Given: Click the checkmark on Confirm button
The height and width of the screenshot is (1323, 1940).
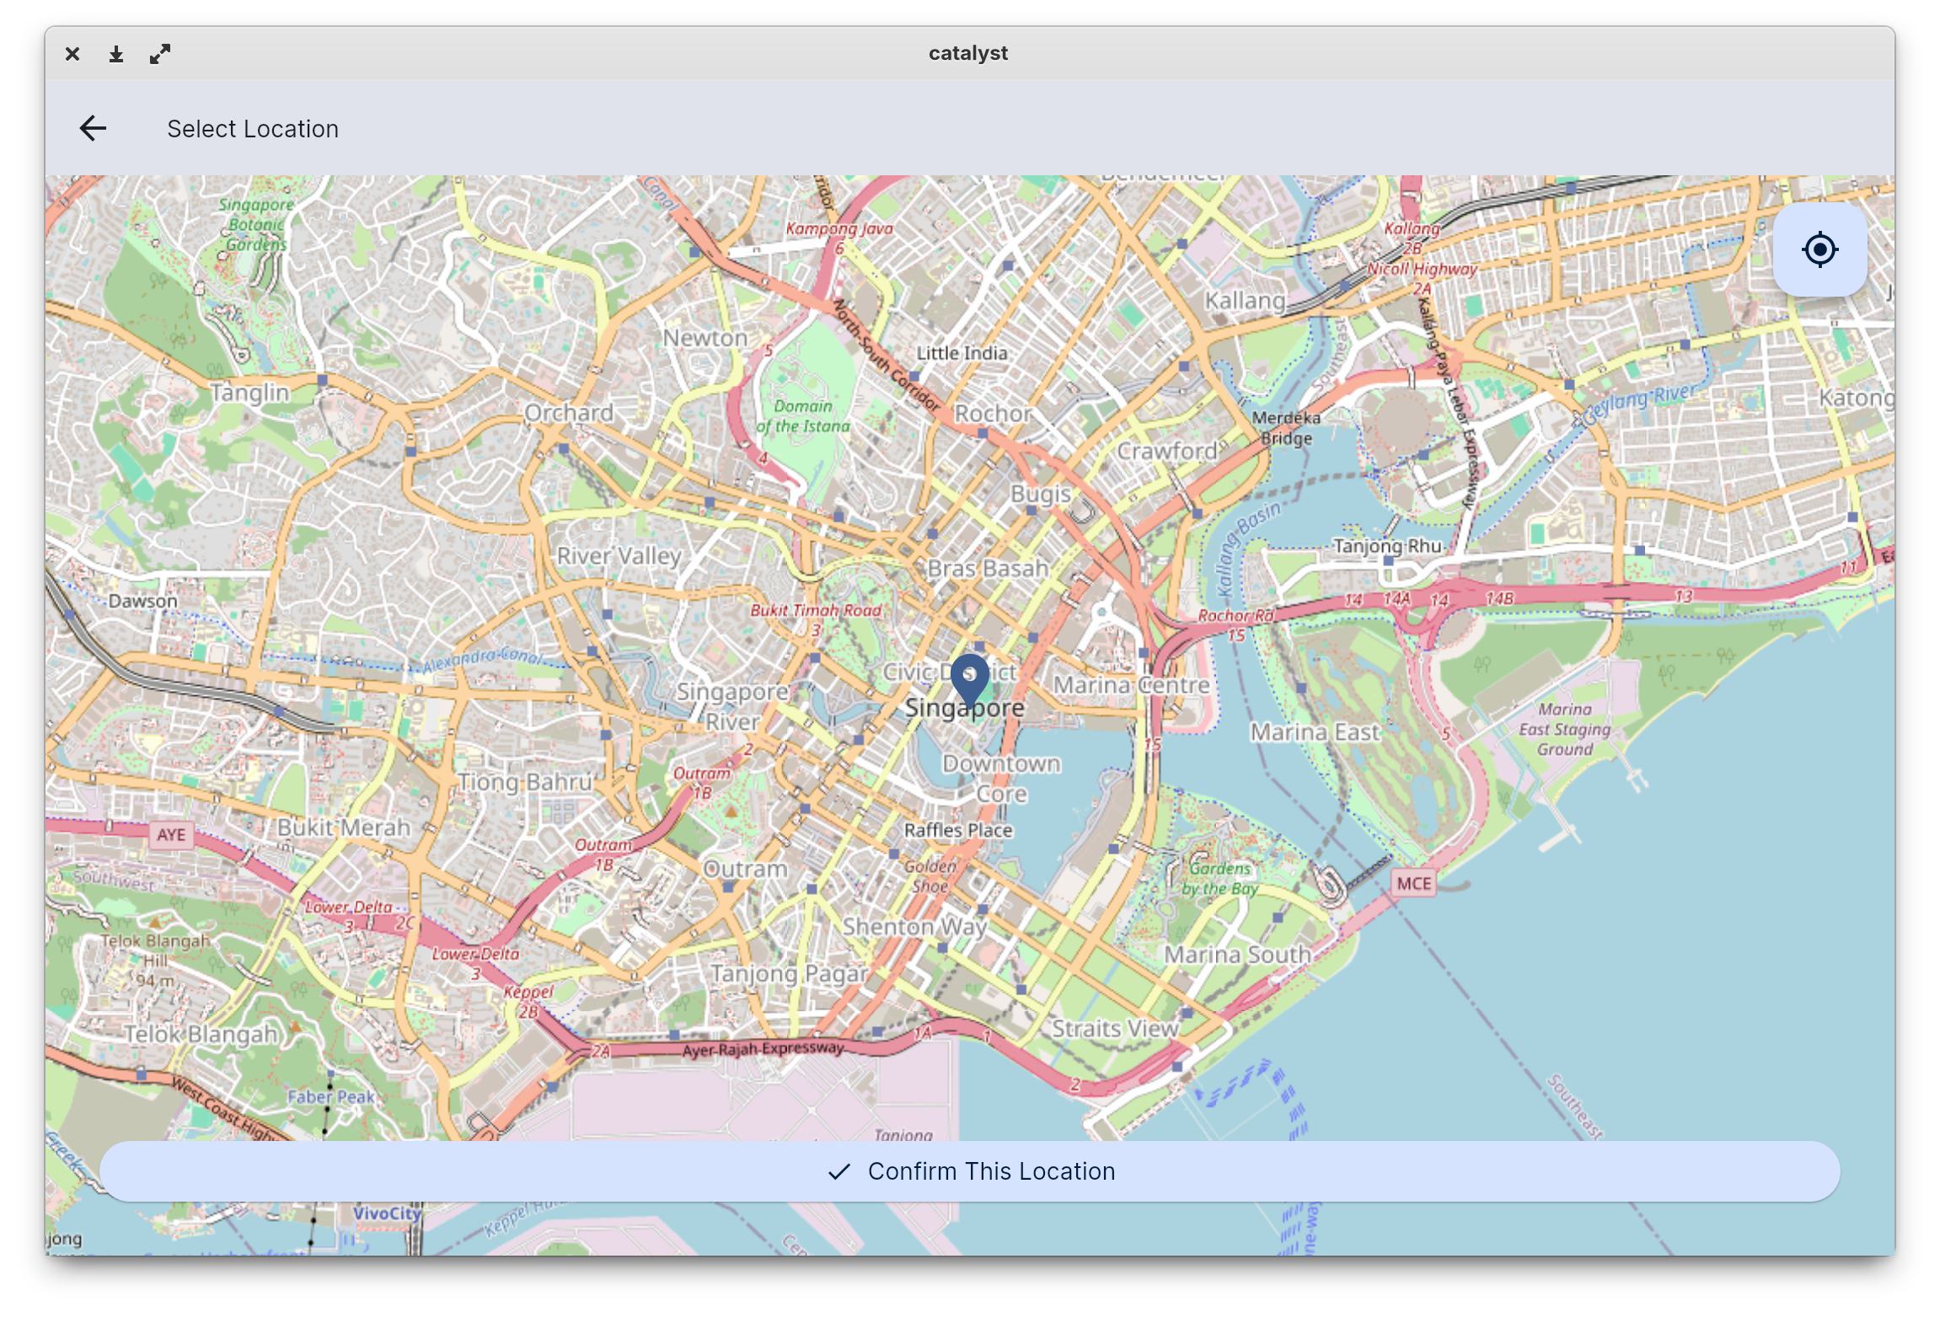Looking at the screenshot, I should coord(839,1171).
